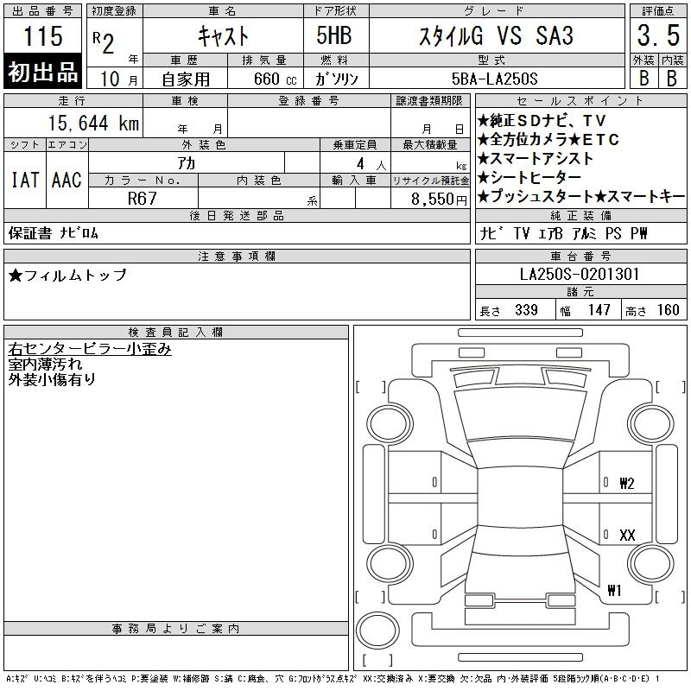The height and width of the screenshot is (691, 691).
Task: Click the star before シートヒーター
Action: point(484,178)
